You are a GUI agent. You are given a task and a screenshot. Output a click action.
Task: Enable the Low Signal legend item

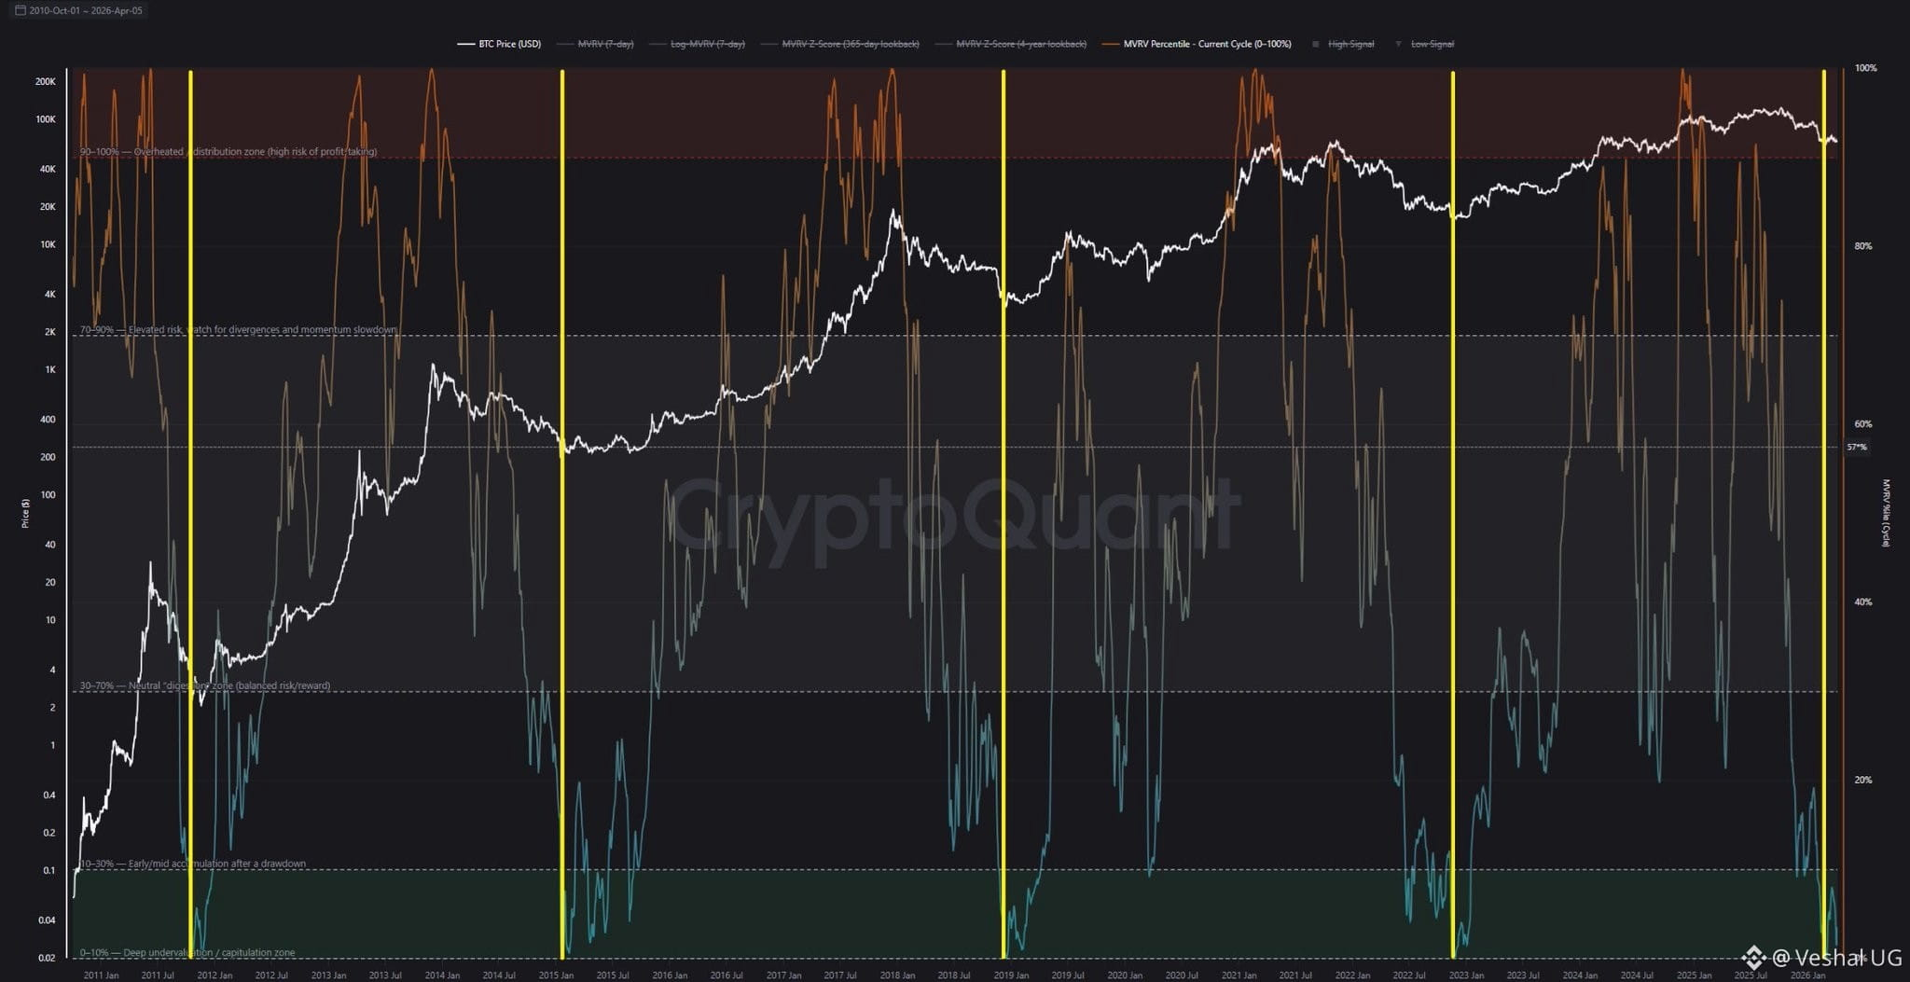tap(1424, 44)
